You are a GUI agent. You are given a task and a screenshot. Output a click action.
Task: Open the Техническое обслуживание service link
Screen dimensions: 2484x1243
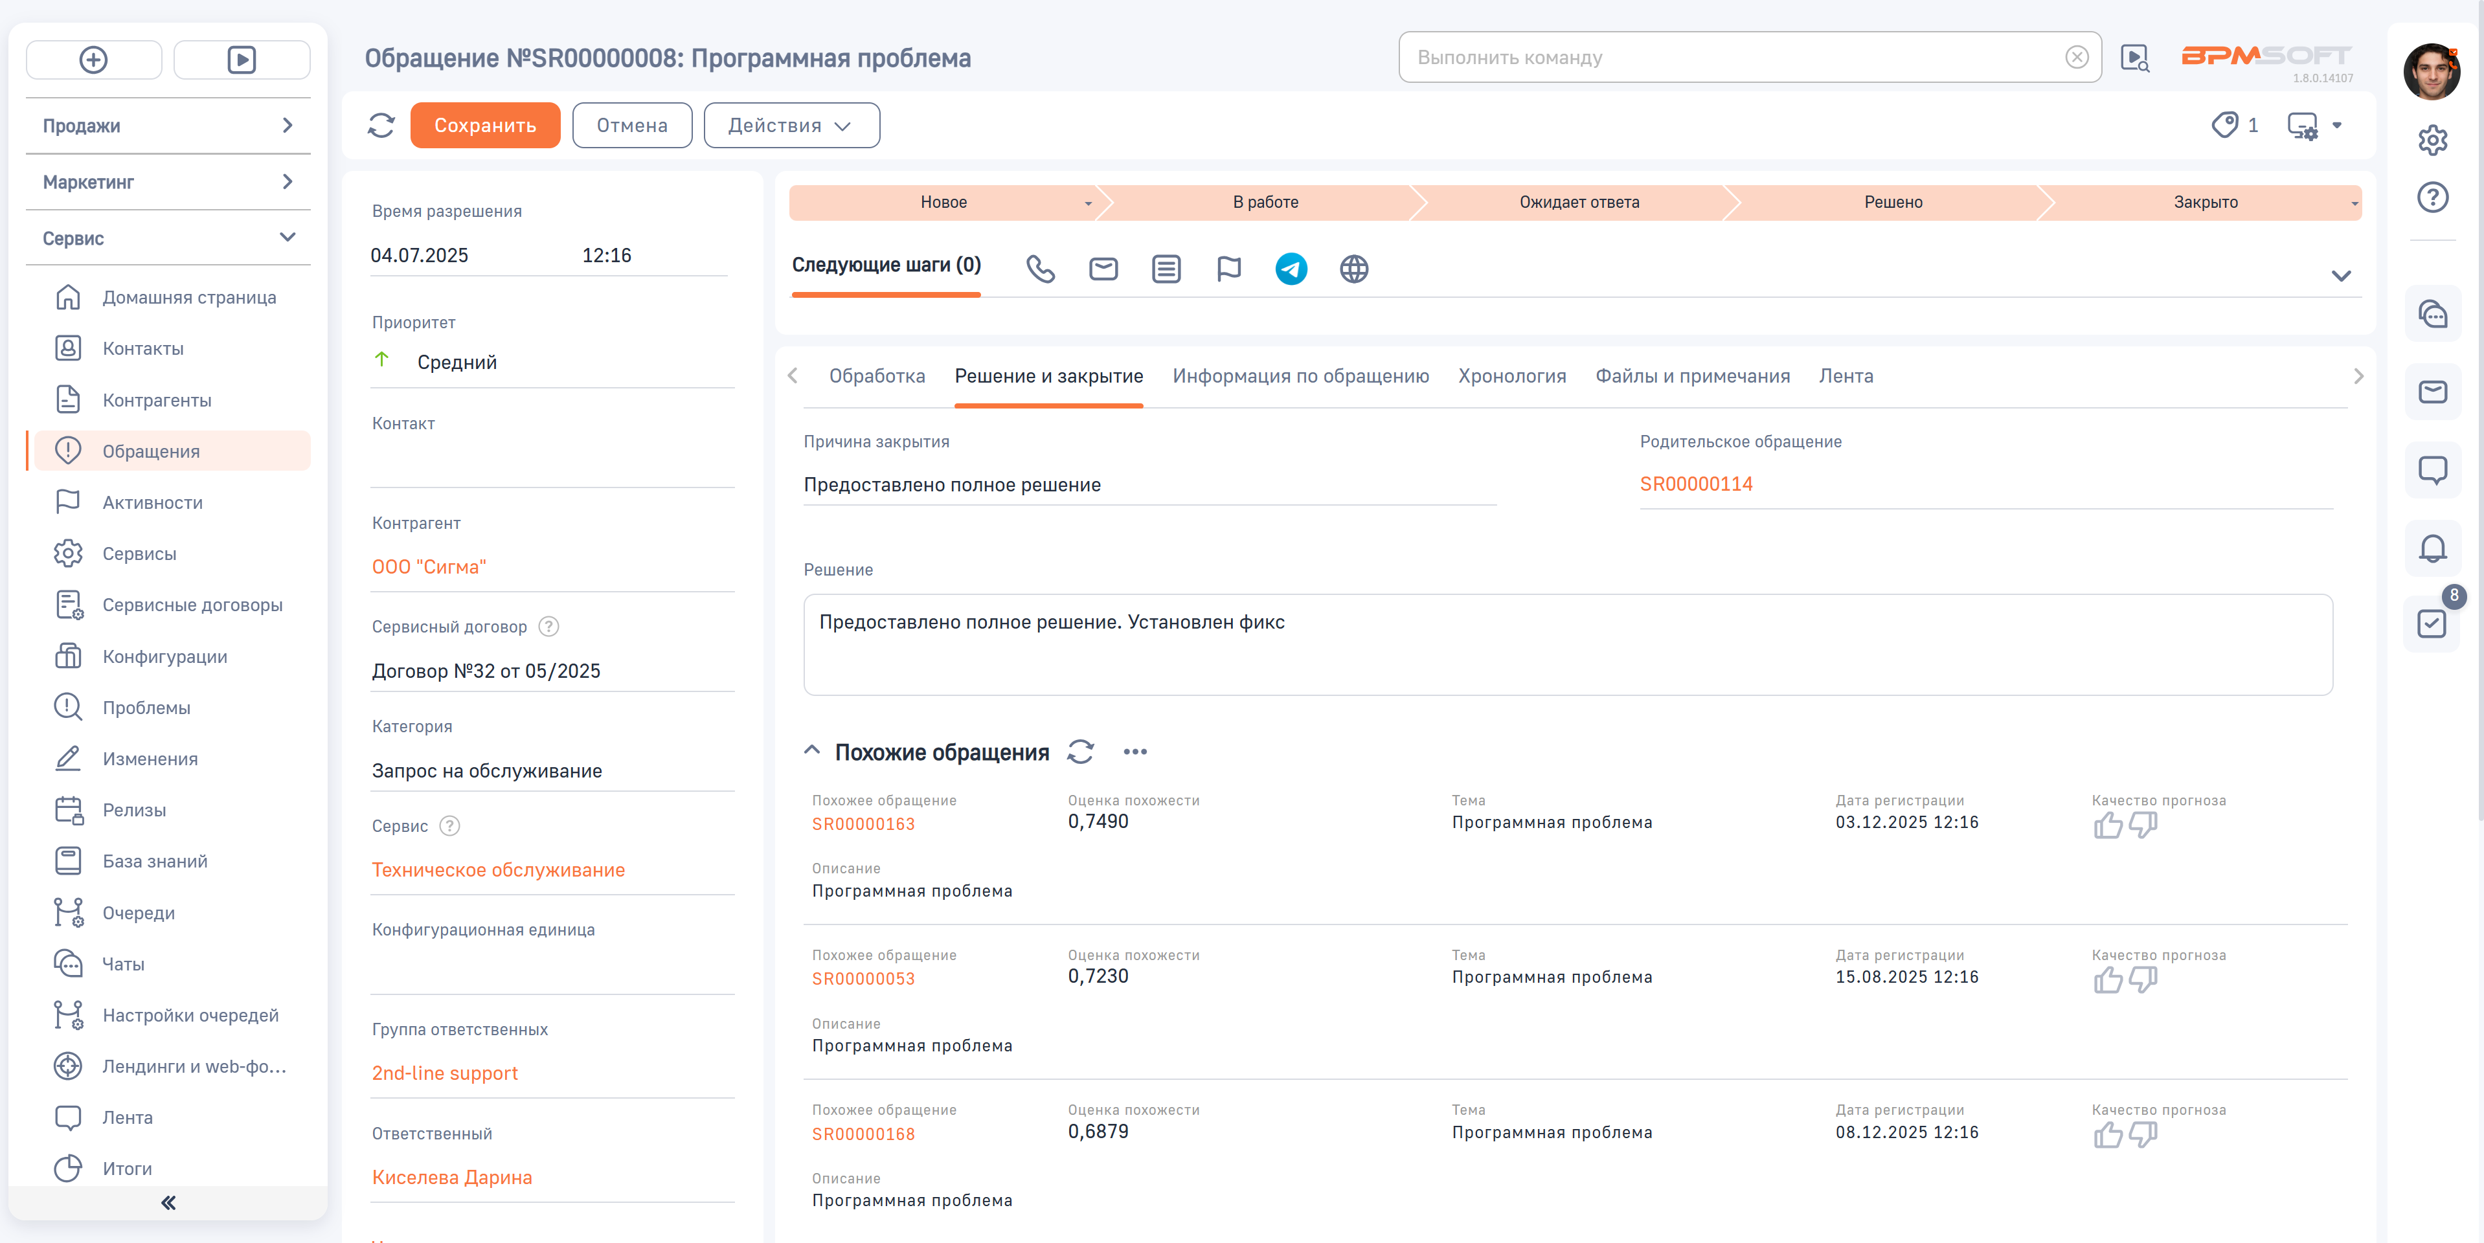[499, 870]
